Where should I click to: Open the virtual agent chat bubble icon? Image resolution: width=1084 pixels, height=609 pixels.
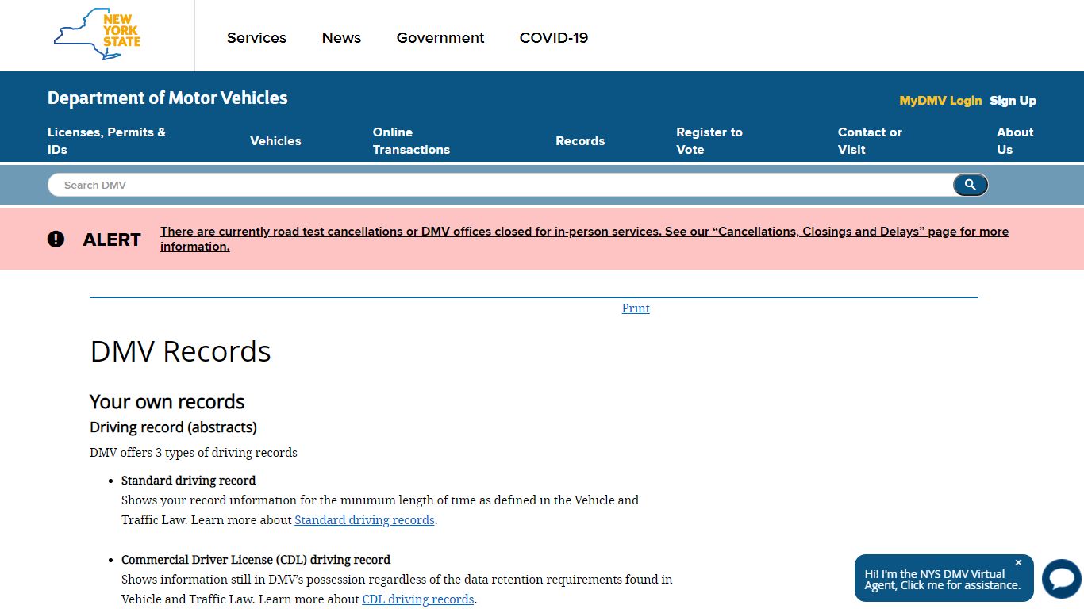tap(1062, 579)
